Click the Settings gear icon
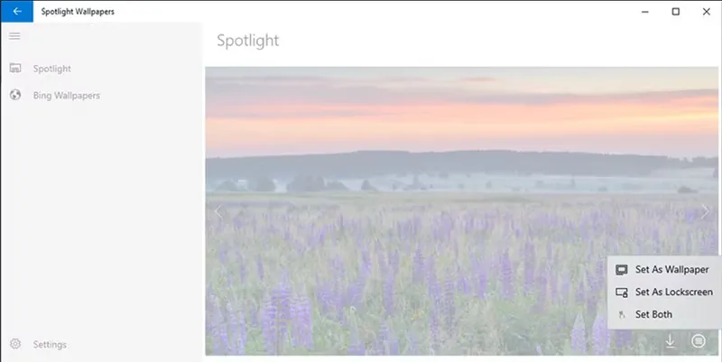 pyautogui.click(x=15, y=344)
